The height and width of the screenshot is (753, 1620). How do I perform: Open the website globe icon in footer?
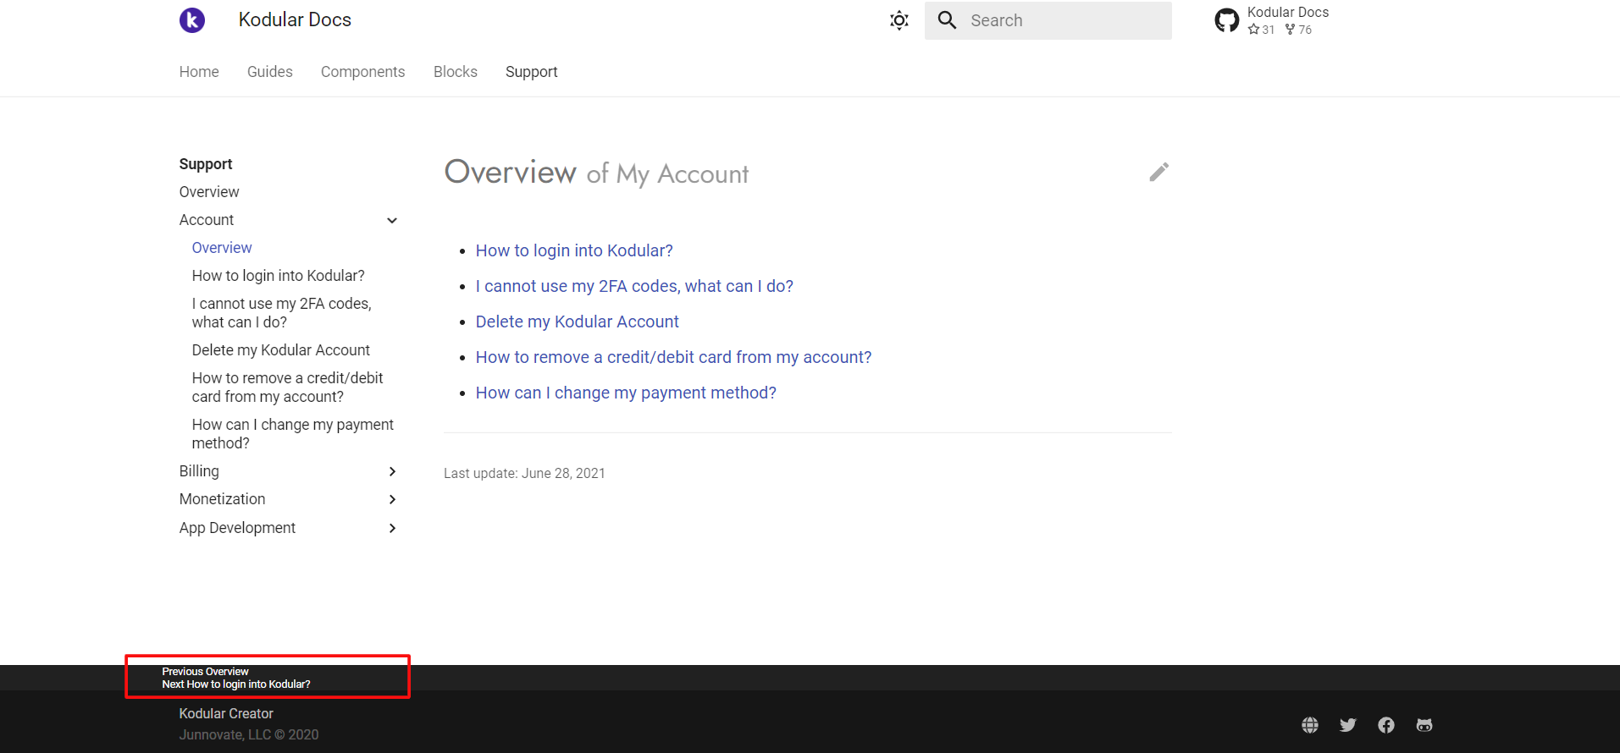pos(1310,725)
